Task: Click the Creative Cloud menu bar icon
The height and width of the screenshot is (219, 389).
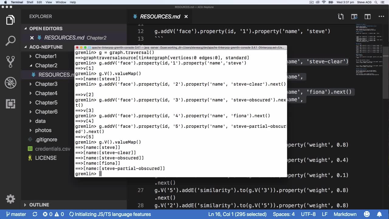Action: (x=318, y=2)
